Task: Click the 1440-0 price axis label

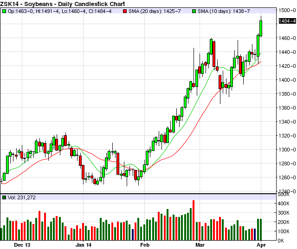Action: pyautogui.click(x=287, y=52)
